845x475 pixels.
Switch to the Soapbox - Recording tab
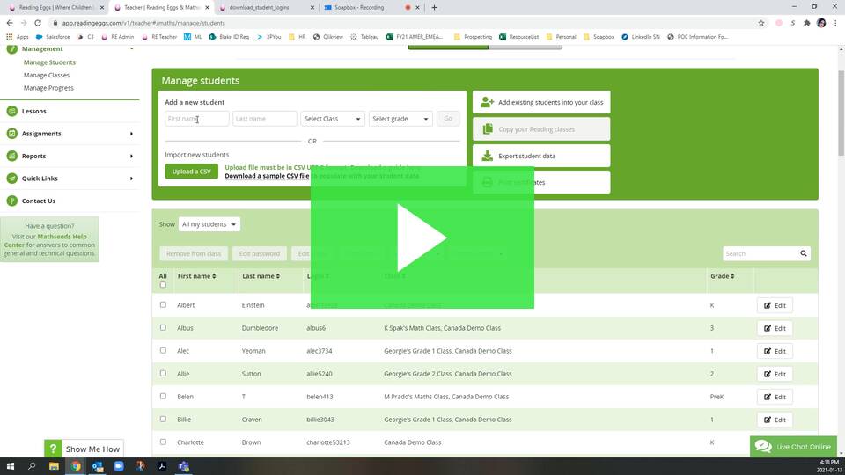[371, 8]
